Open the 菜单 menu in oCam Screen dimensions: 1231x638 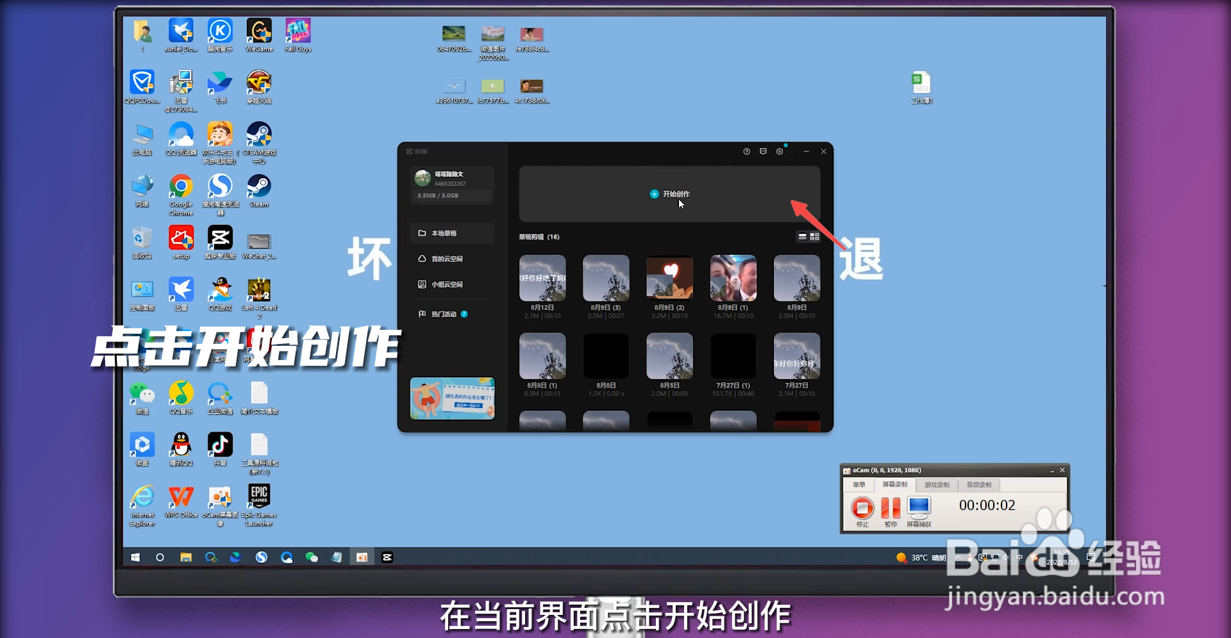coord(859,485)
